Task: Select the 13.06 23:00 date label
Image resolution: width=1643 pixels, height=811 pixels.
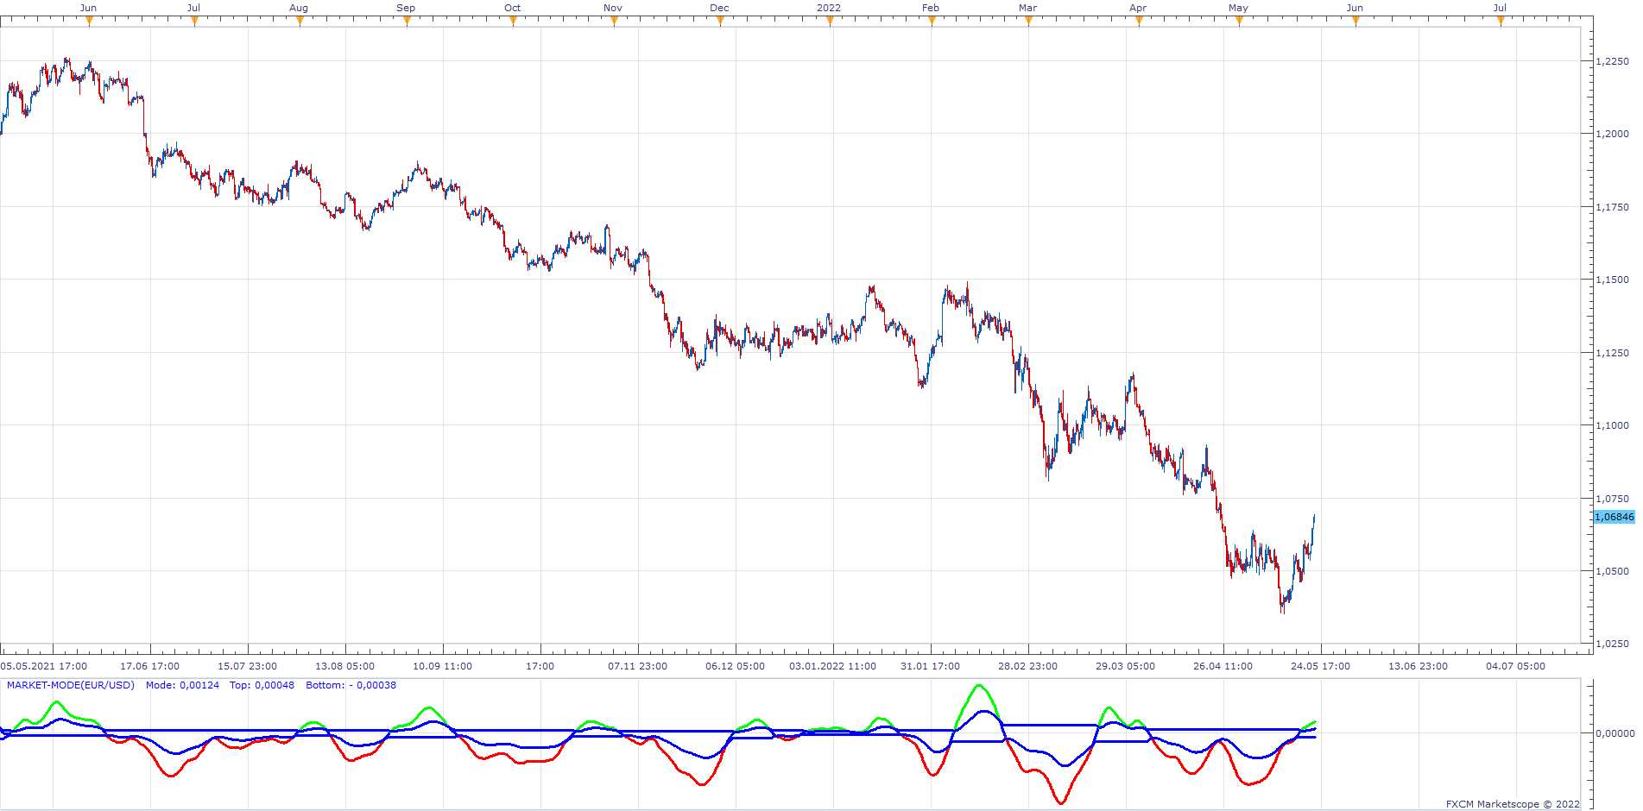Action: tap(1419, 666)
